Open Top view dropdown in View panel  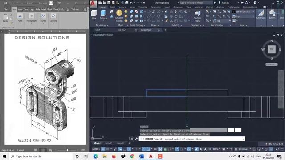(244, 16)
